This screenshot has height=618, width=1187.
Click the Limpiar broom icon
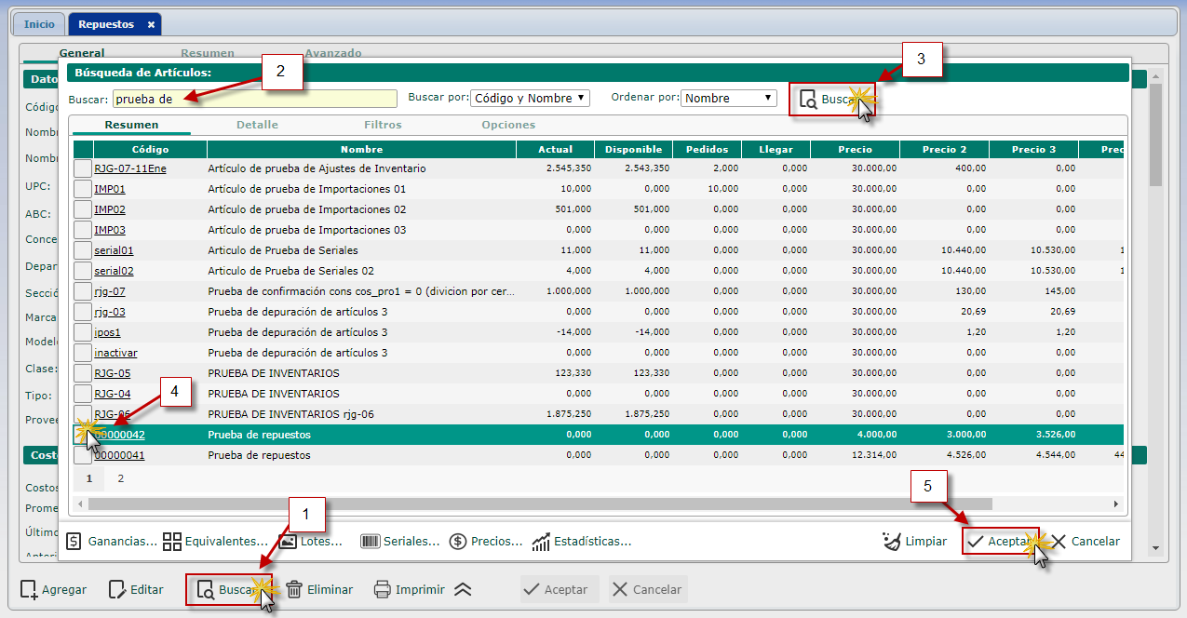pyautogui.click(x=892, y=541)
